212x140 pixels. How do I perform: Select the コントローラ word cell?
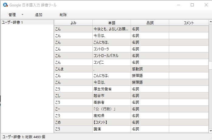[111, 49]
